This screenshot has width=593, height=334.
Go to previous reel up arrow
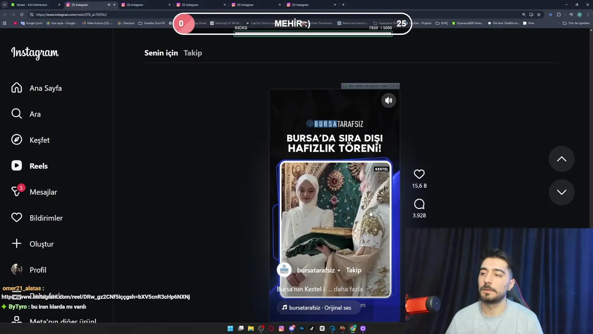(561, 159)
